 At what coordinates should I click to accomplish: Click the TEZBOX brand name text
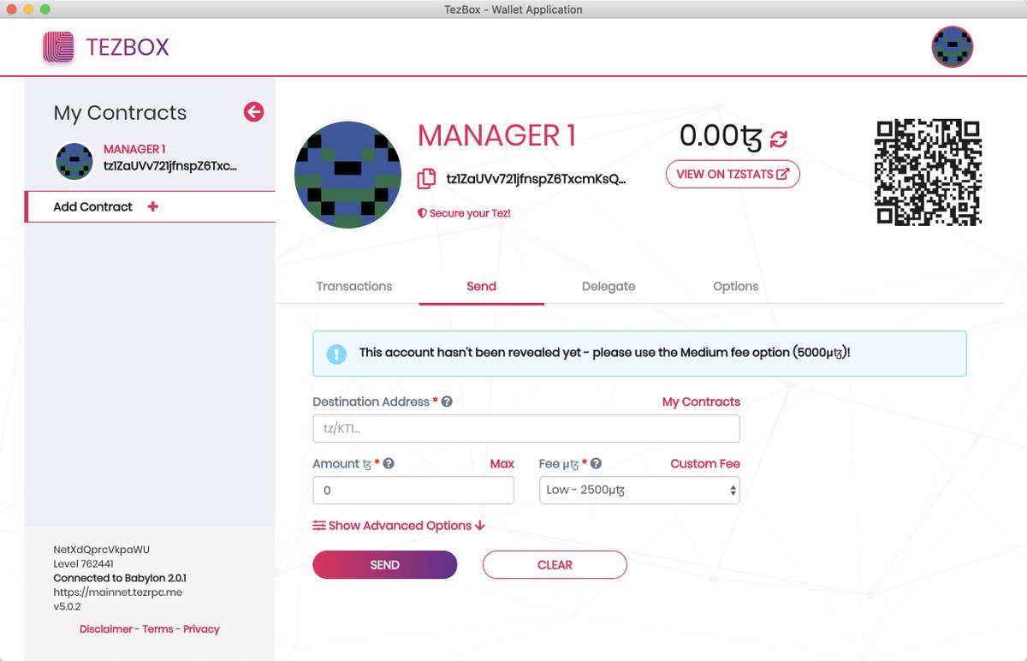click(x=128, y=47)
